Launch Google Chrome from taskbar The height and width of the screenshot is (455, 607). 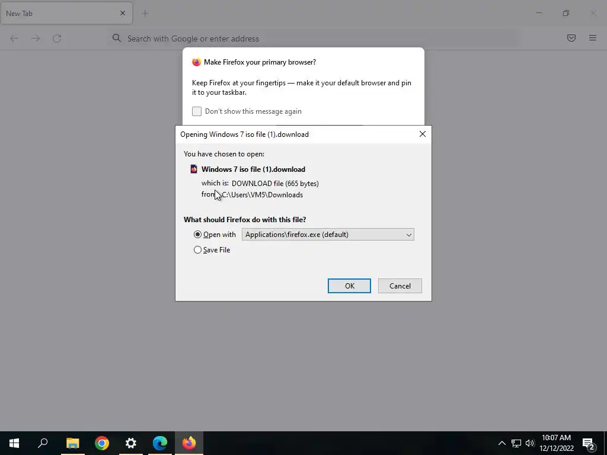click(102, 443)
